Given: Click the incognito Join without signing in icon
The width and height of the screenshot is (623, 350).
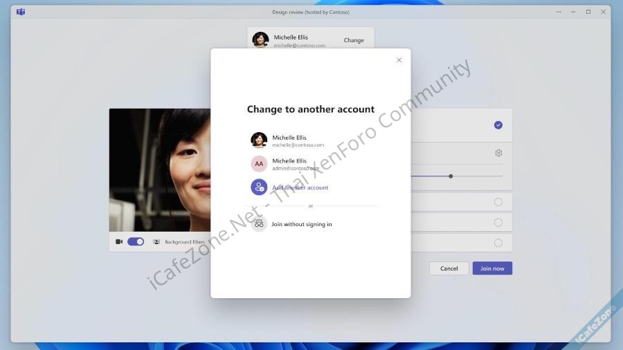Looking at the screenshot, I should (259, 224).
